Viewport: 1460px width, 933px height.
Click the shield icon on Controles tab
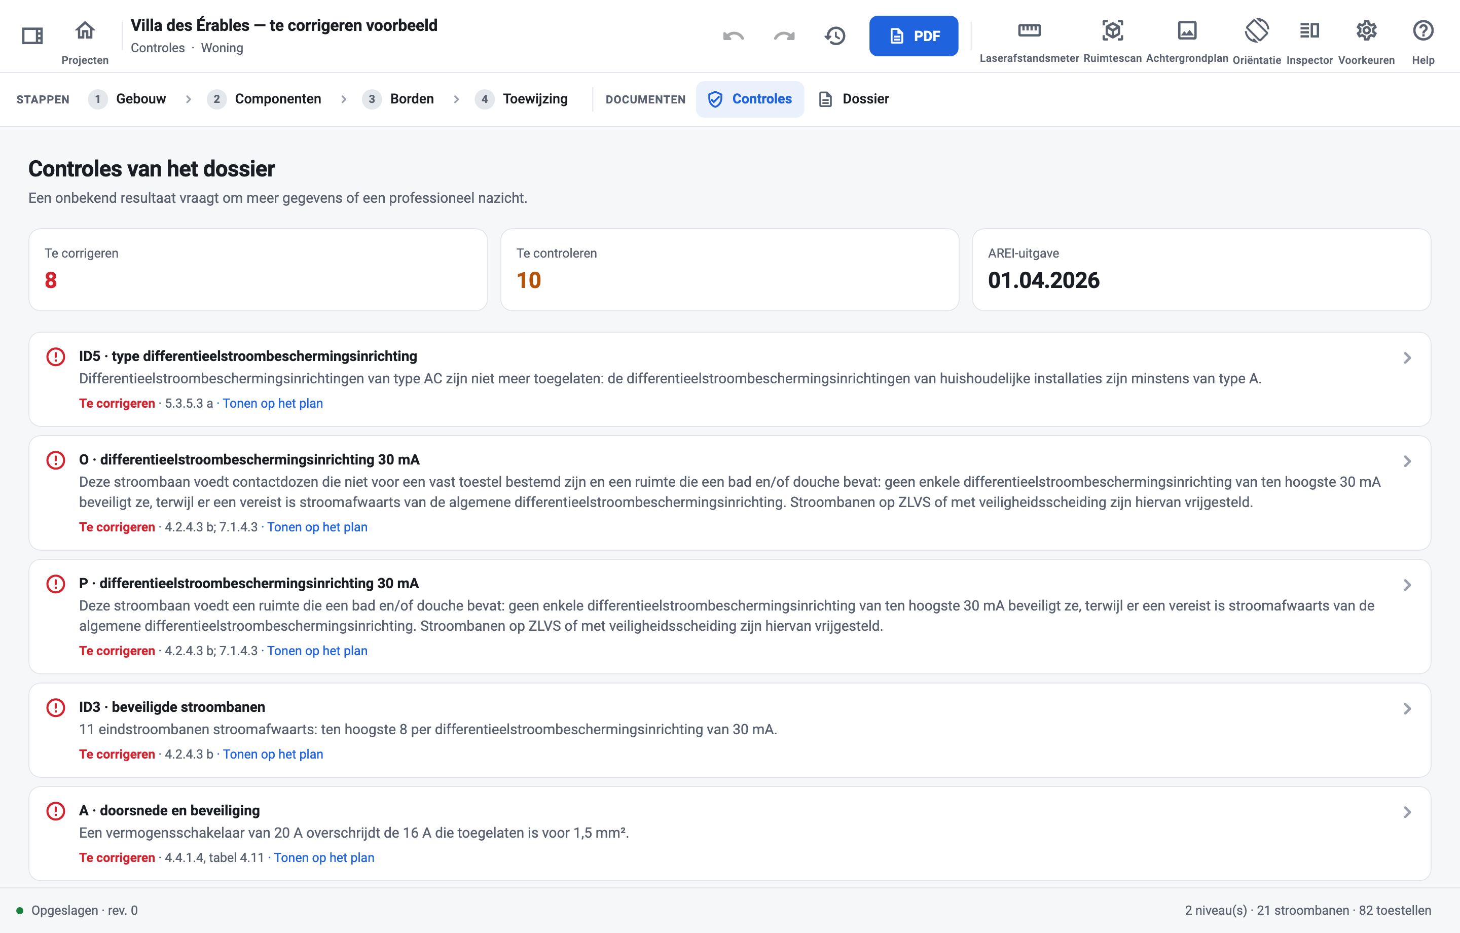point(715,99)
